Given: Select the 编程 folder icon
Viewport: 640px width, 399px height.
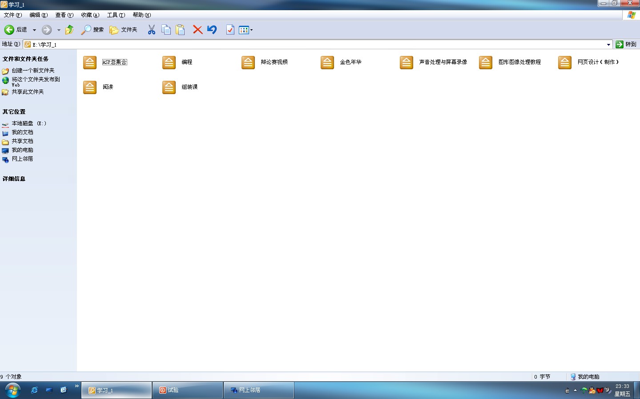Looking at the screenshot, I should pyautogui.click(x=169, y=62).
